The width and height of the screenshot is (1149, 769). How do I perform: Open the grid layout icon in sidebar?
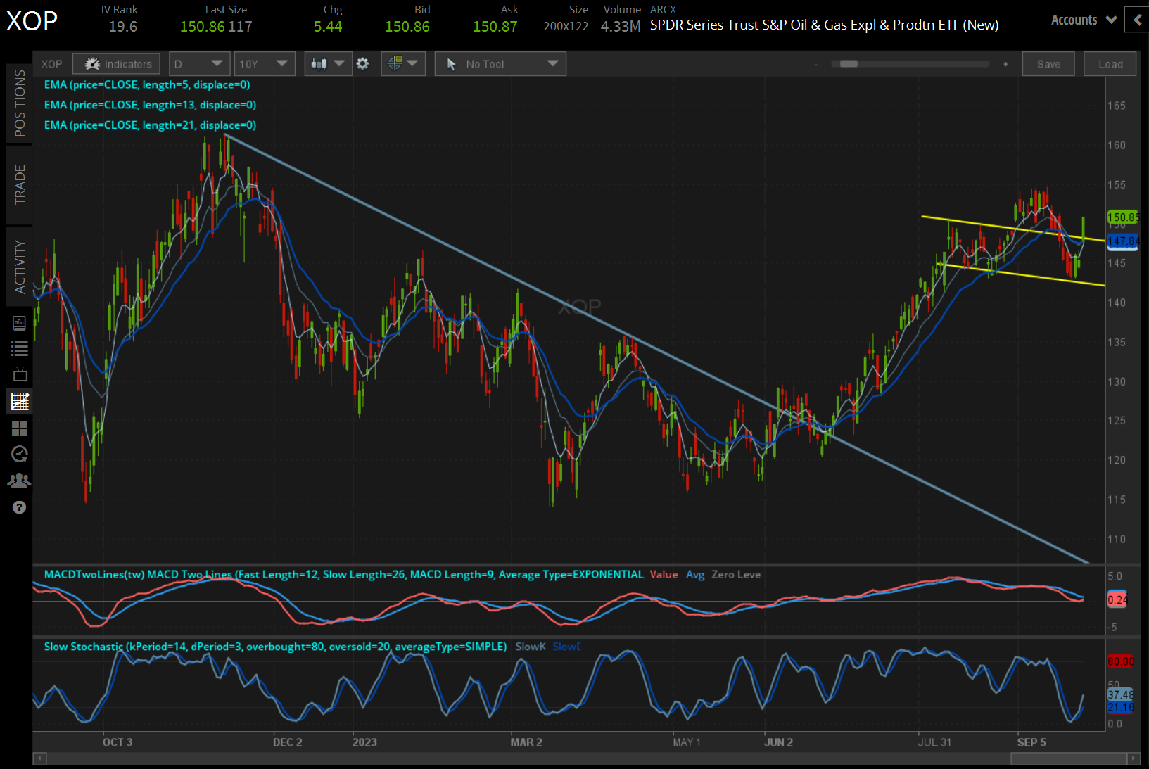tap(19, 428)
